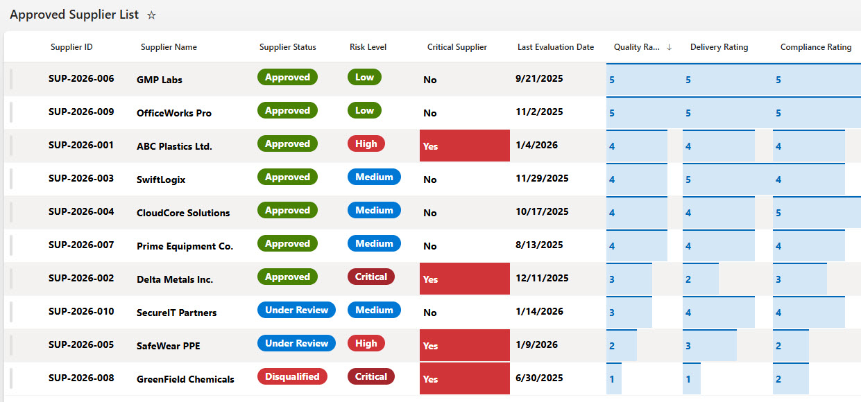This screenshot has width=861, height=402.
Task: Click the Under Review pill for SecureIT Partners
Action: [x=296, y=310]
